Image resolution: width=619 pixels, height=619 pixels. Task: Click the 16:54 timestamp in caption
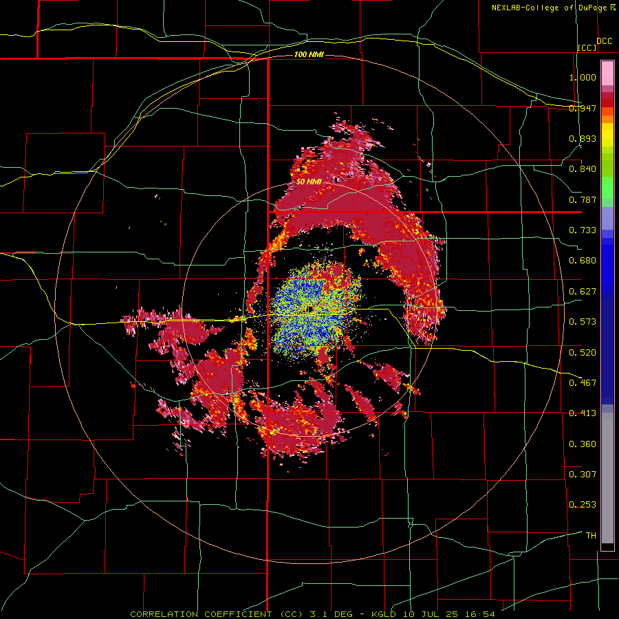[479, 614]
